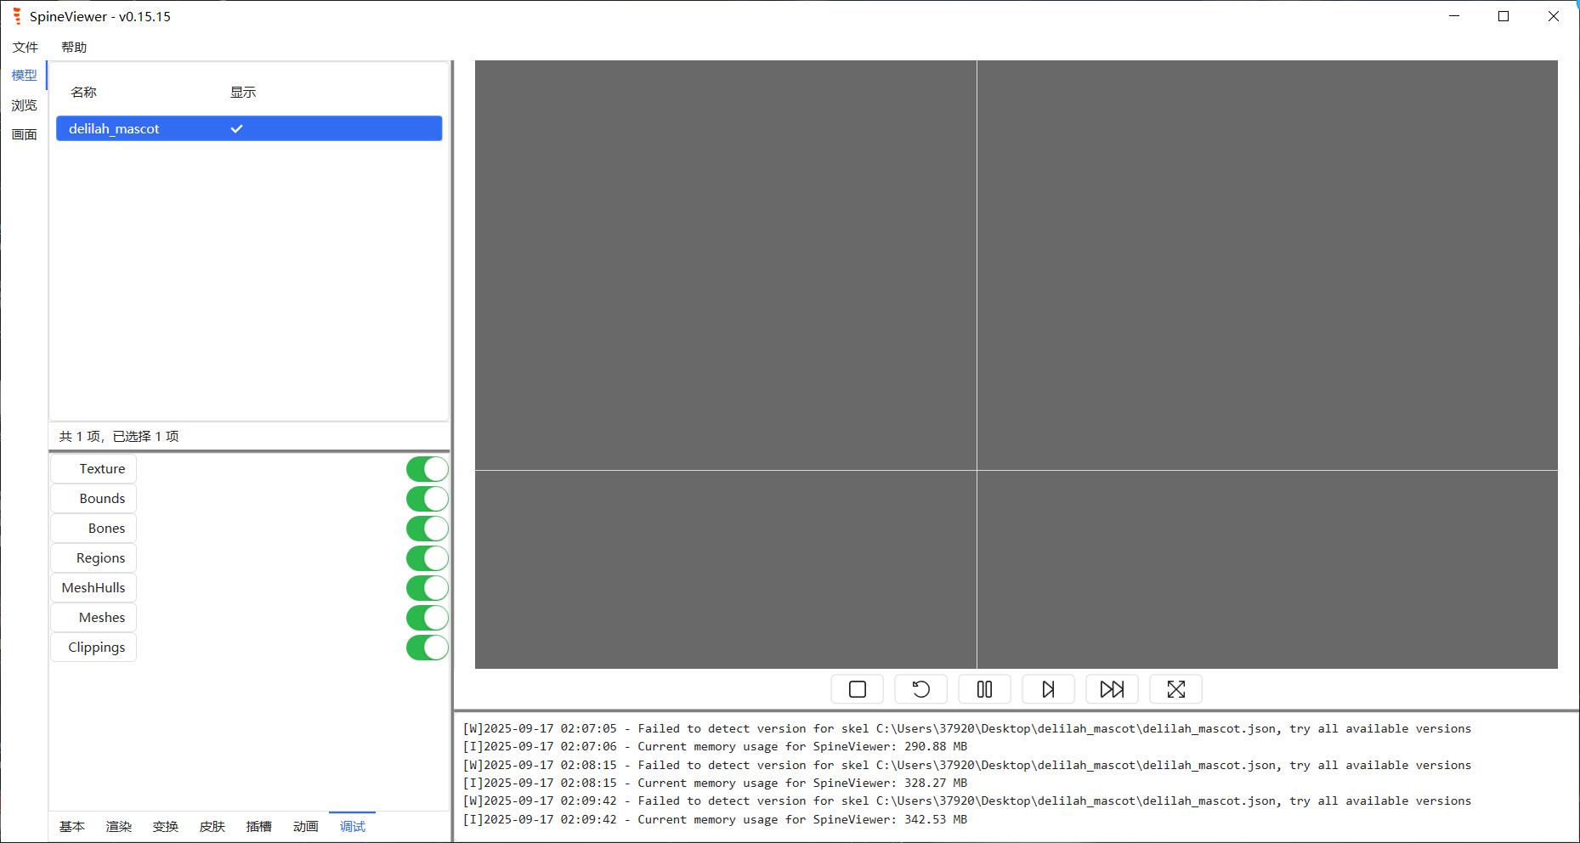Switch to the 动画 tab
The image size is (1580, 843).
tap(305, 826)
